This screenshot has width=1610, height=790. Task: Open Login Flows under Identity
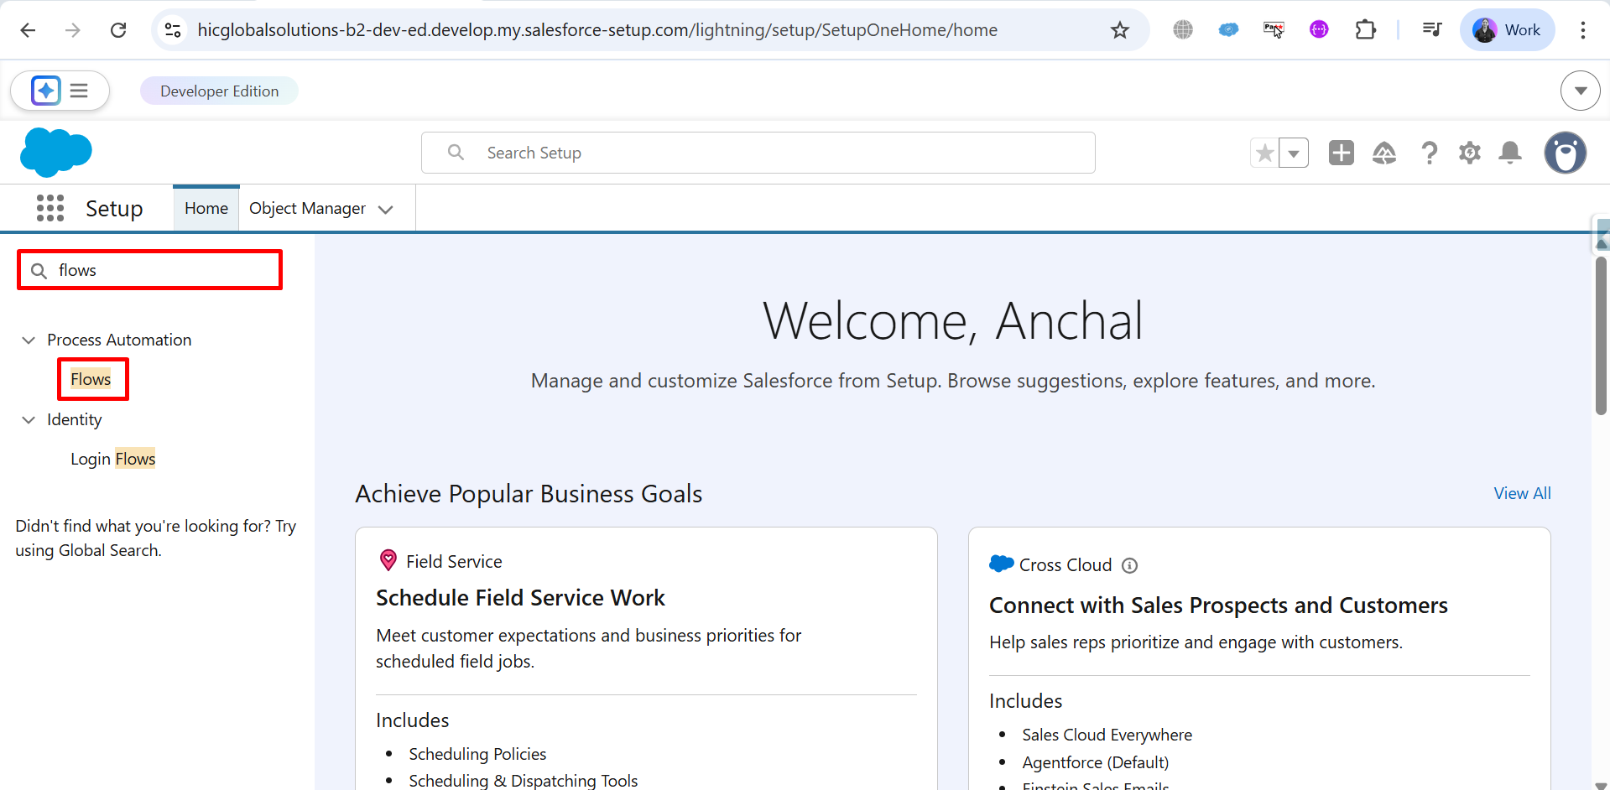(113, 459)
